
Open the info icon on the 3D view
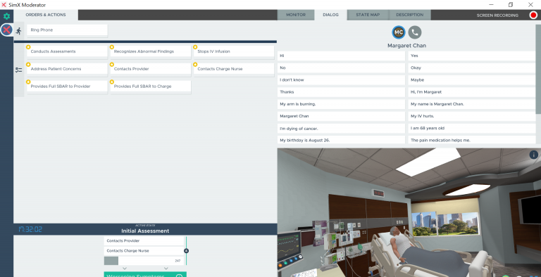pos(533,155)
